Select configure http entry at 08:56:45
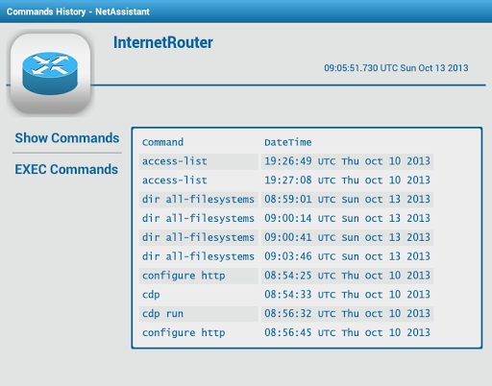Screen dimensions: 492x386 click(x=286, y=332)
